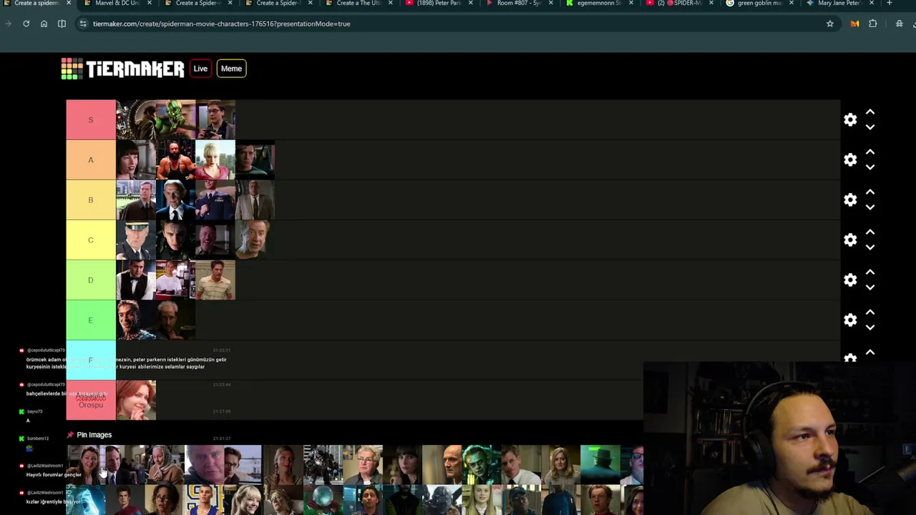Click the lime D tier label
This screenshot has width=916, height=515.
pos(91,280)
